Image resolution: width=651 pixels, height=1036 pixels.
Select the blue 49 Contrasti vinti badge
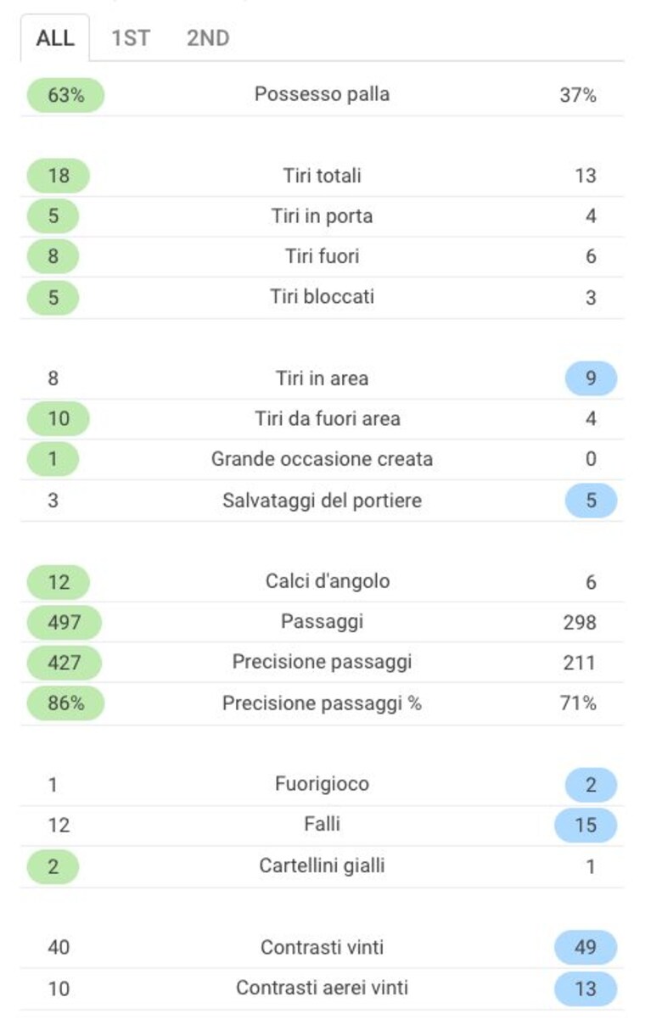pyautogui.click(x=586, y=947)
